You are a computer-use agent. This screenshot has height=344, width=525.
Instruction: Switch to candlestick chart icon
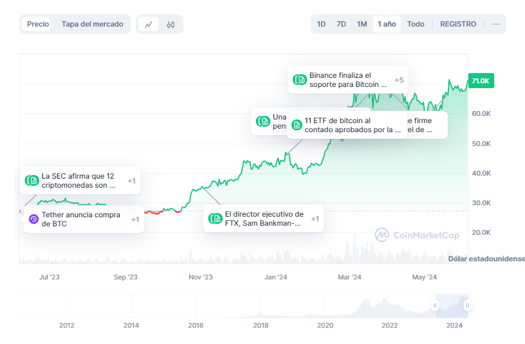(x=171, y=24)
